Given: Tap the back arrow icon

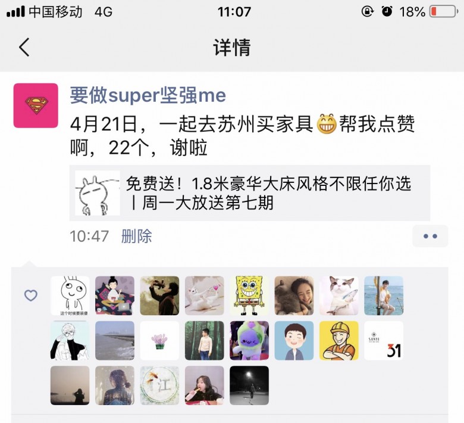Looking at the screenshot, I should click(24, 47).
